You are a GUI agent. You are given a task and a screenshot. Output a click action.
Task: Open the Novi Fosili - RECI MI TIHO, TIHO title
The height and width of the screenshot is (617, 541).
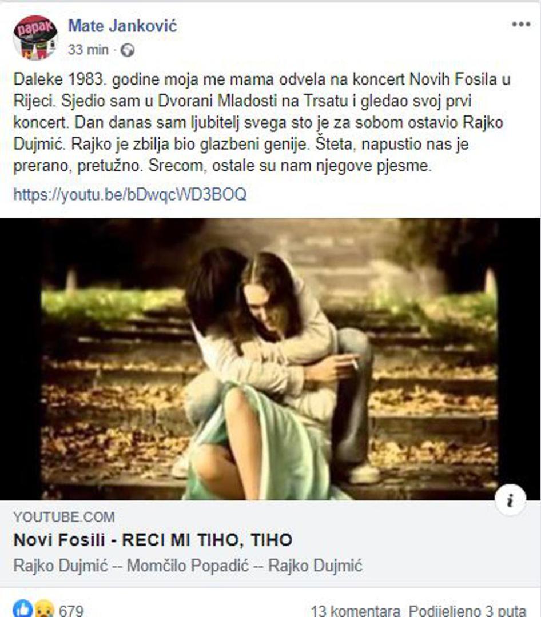point(153,540)
